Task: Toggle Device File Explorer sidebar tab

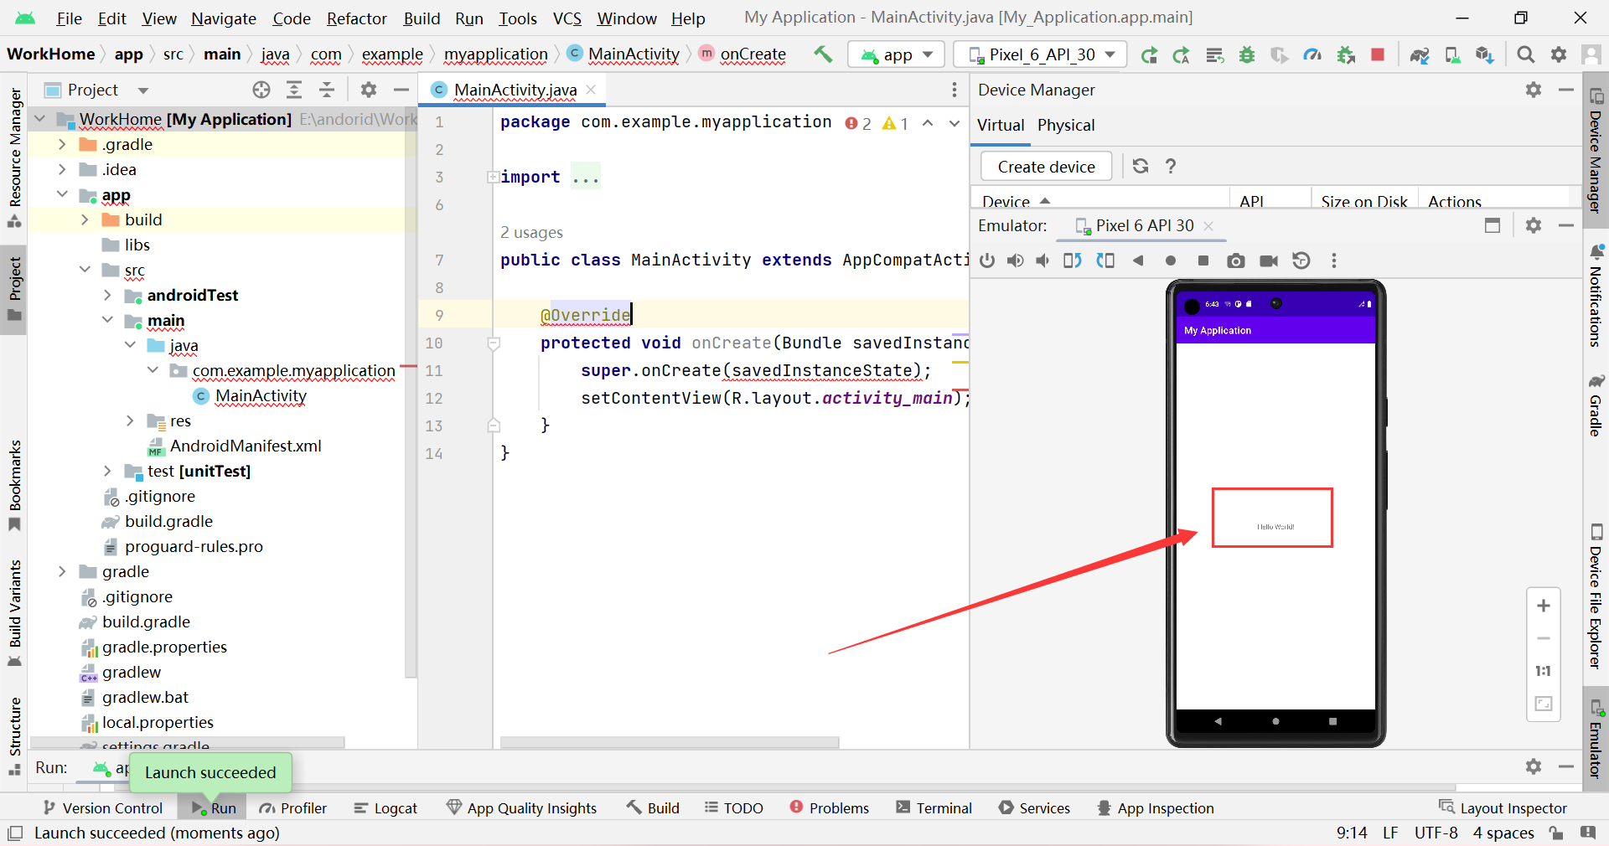Action: tap(1596, 596)
